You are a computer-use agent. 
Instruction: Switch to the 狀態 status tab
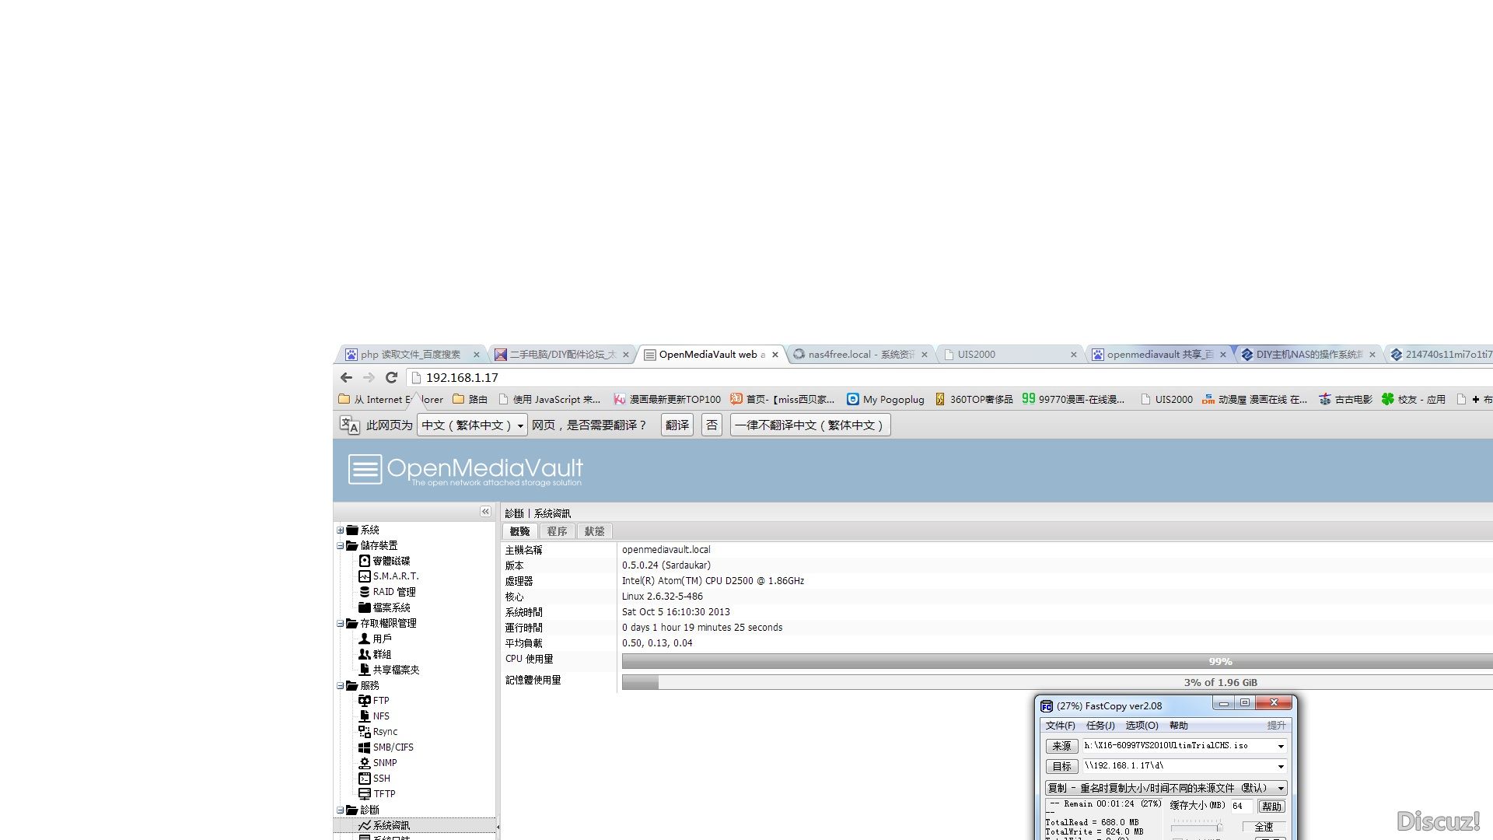click(x=594, y=531)
